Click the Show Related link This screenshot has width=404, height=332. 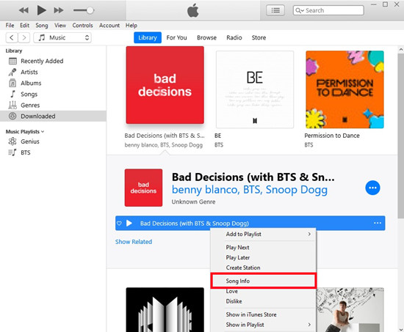[x=134, y=242]
